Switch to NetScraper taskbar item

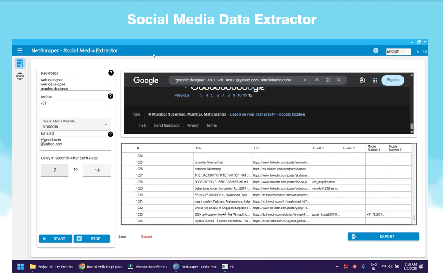click(195, 266)
